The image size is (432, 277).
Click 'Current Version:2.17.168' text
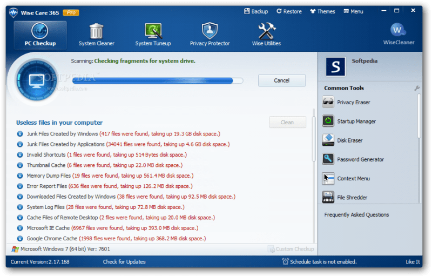click(x=40, y=262)
